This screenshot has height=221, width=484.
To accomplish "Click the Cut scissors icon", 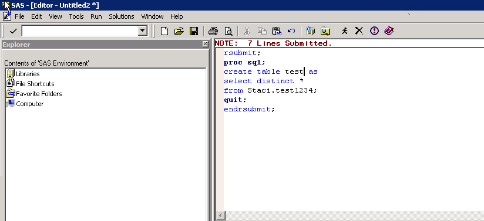I will point(247,31).
